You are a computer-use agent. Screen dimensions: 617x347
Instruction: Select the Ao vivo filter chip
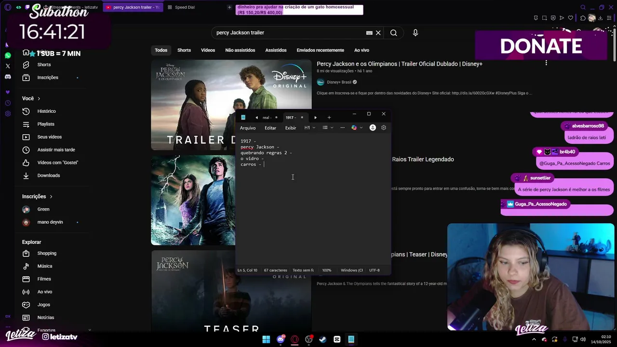[x=362, y=50]
